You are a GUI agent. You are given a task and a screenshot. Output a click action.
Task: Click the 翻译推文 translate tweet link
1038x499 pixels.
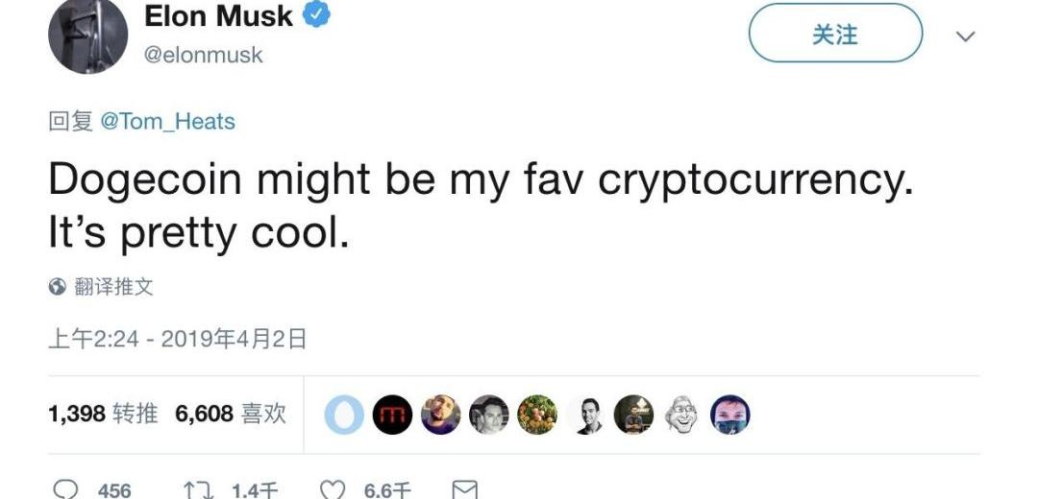(113, 286)
